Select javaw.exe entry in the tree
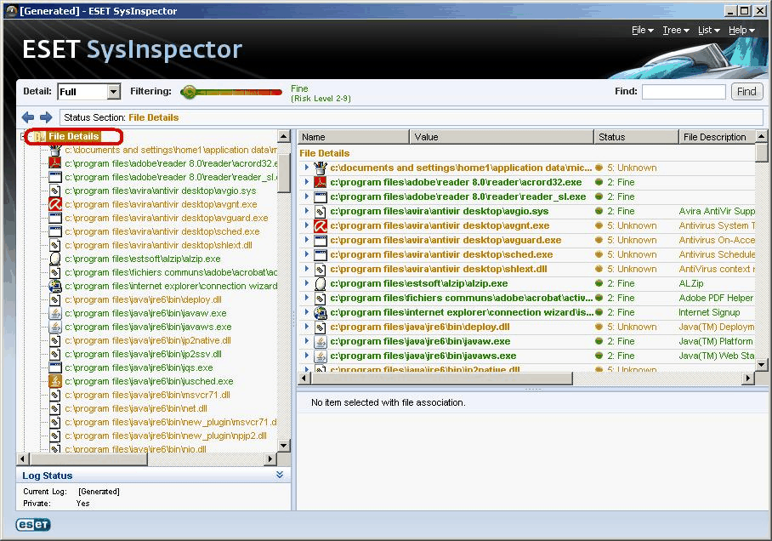The height and width of the screenshot is (541, 772). [x=145, y=313]
